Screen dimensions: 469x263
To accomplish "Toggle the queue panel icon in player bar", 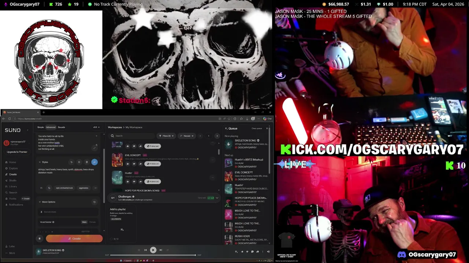I will (236, 251).
